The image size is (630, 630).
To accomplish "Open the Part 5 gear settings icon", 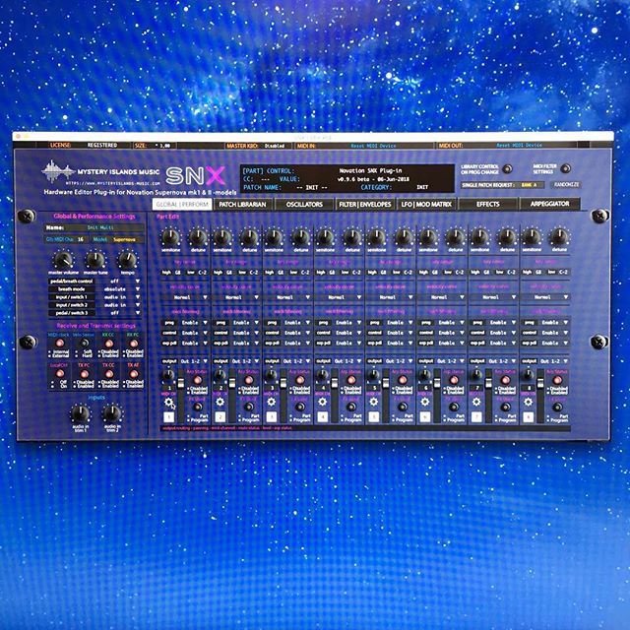I will 374,402.
